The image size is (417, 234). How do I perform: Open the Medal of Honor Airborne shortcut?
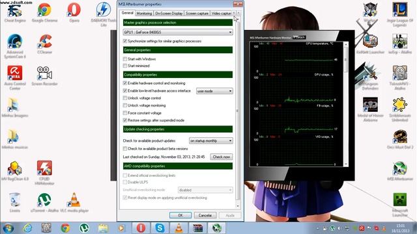(370, 109)
